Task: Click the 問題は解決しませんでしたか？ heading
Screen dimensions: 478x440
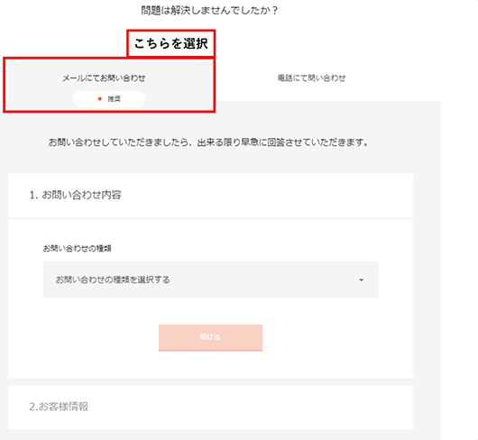Action: [209, 11]
